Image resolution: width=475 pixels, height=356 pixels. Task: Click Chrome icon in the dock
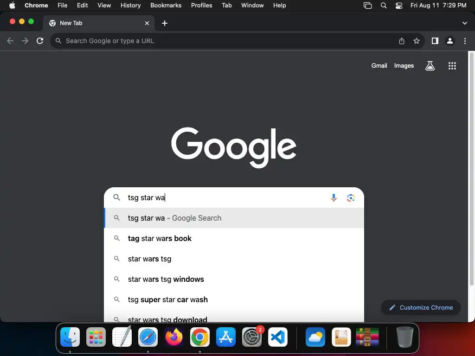[x=199, y=337]
